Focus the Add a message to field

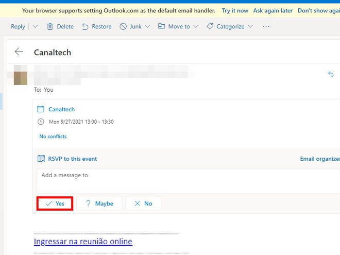pos(188,181)
